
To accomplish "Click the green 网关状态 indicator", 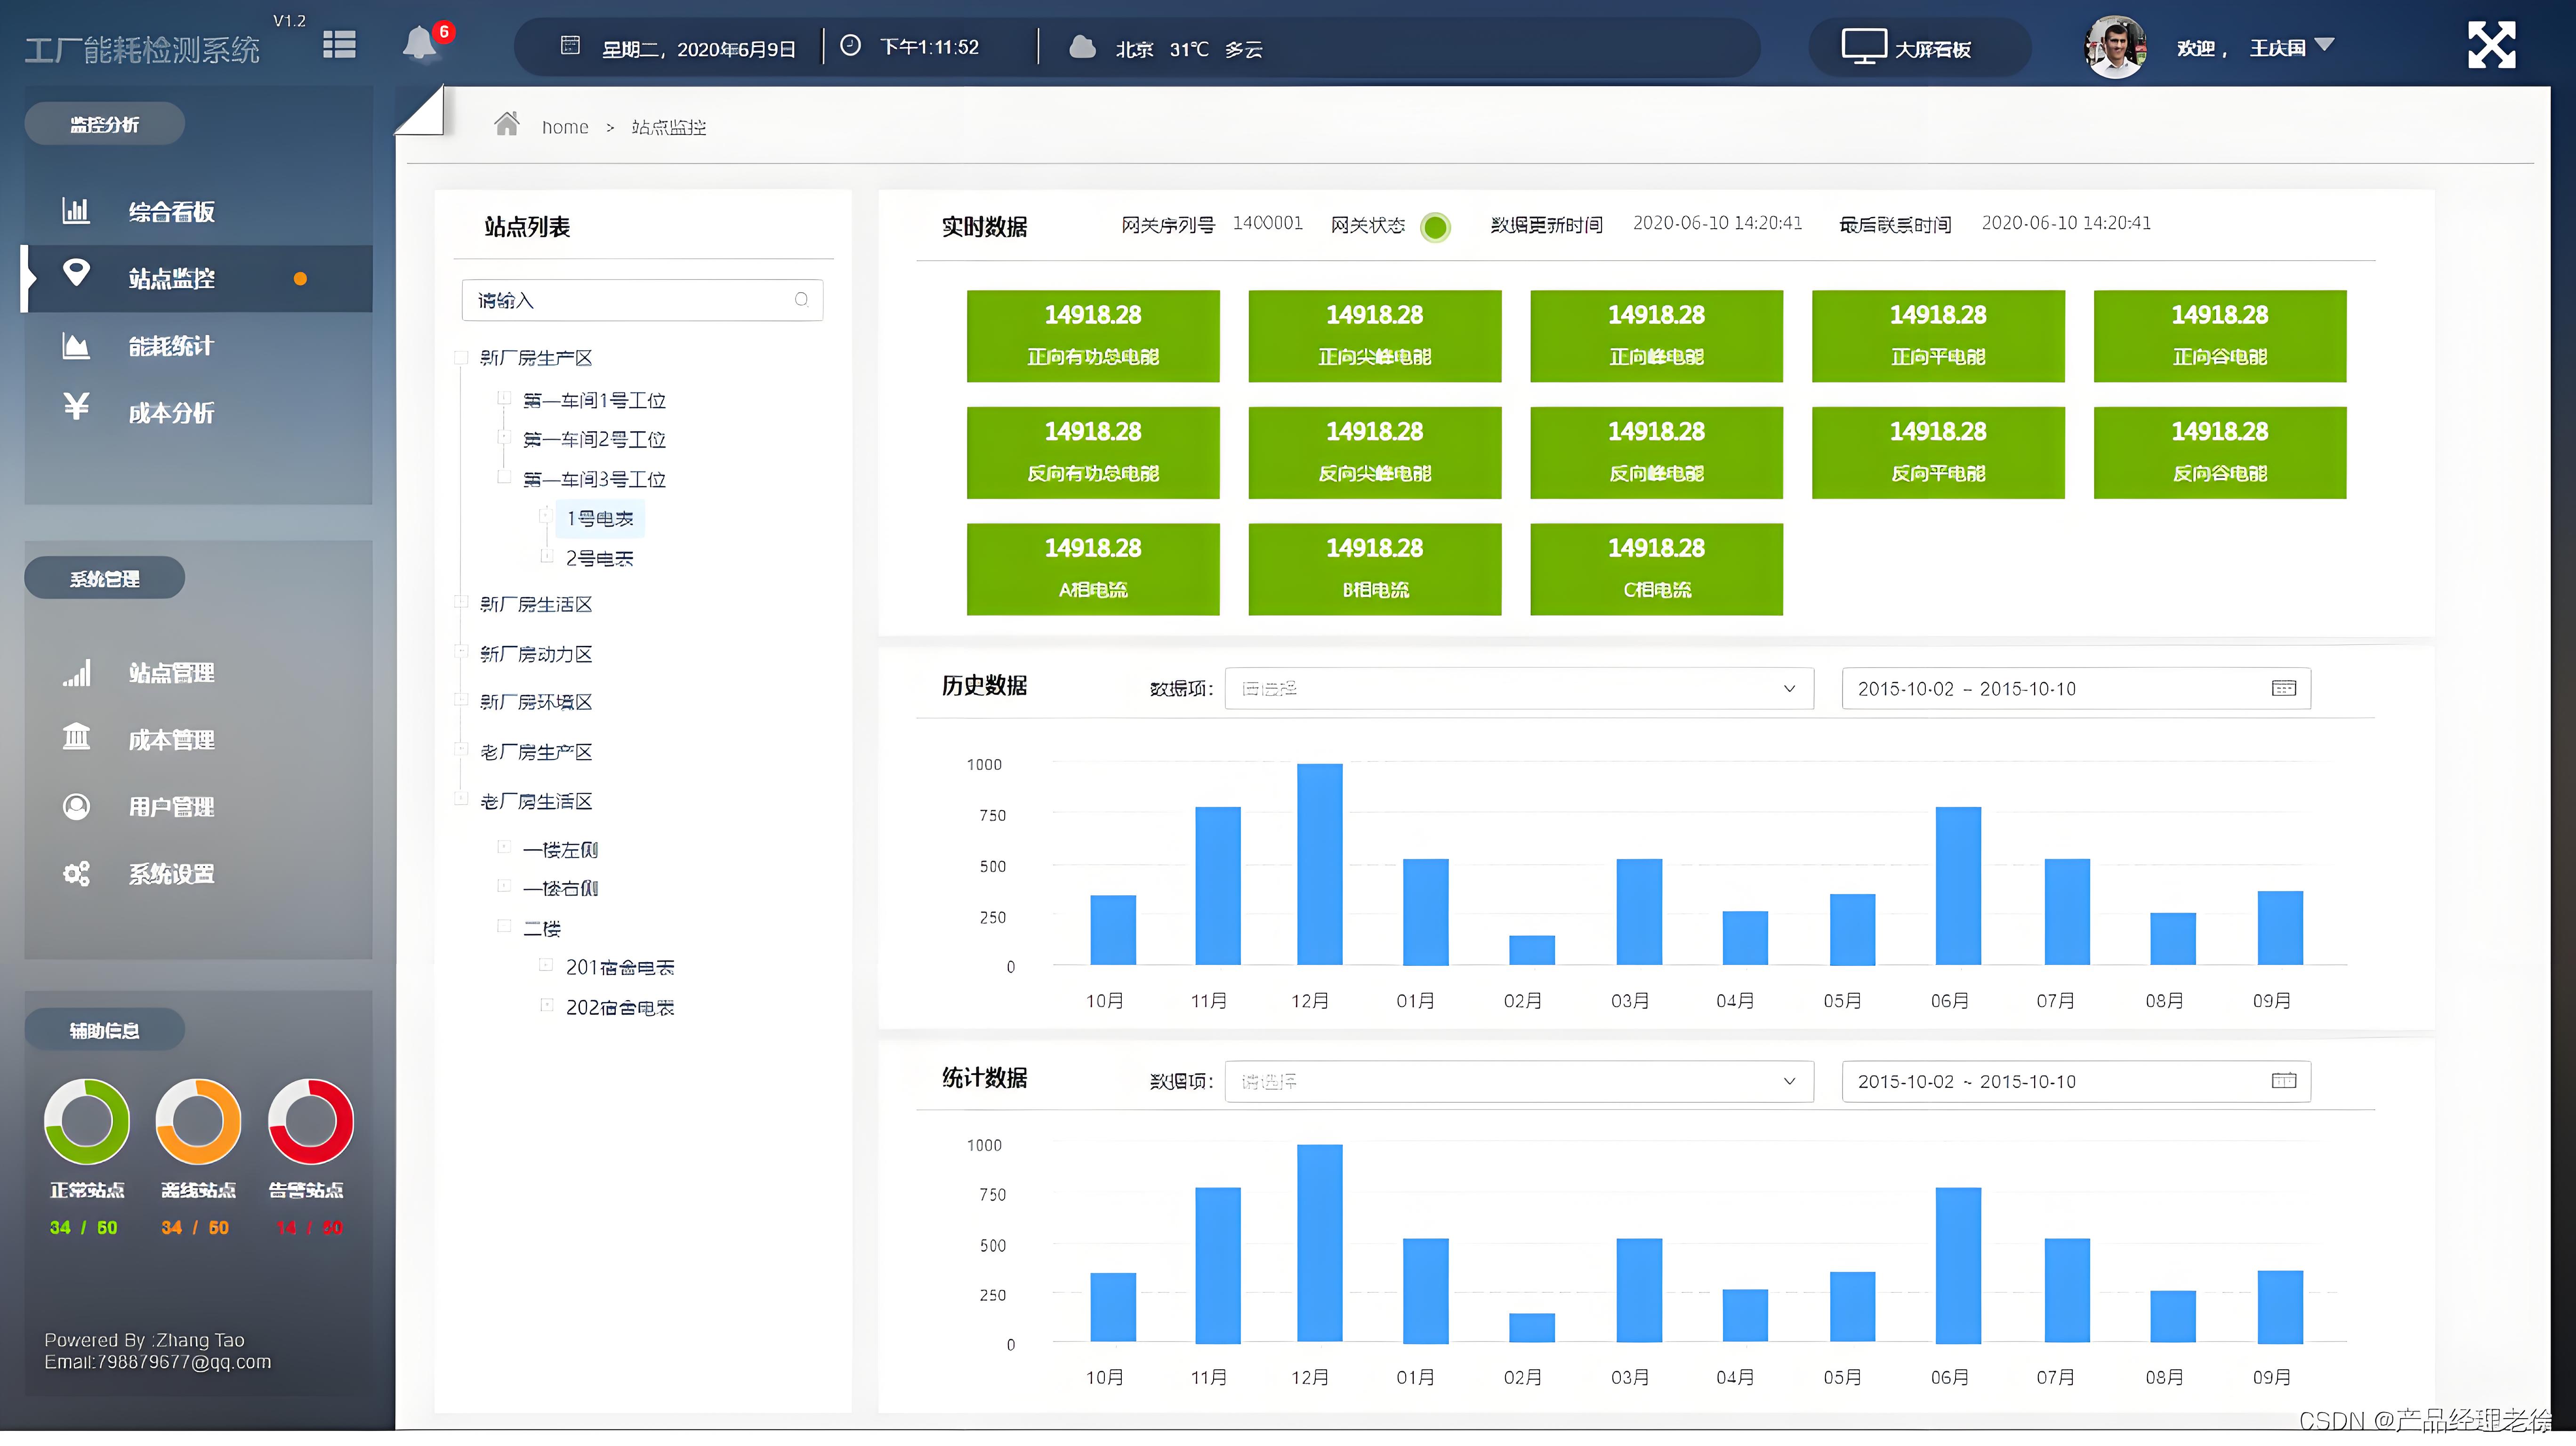I will click(1435, 227).
